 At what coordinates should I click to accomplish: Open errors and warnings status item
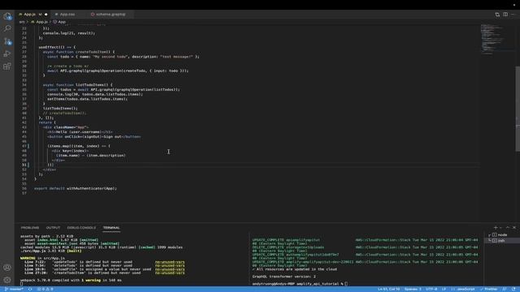point(45,289)
